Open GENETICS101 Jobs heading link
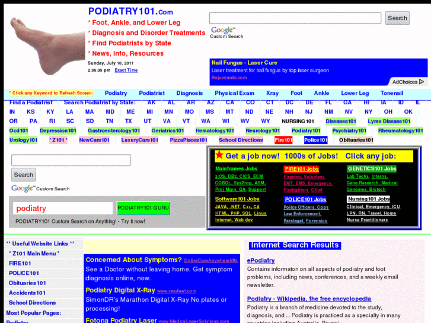This screenshot has height=323, width=431. click(372, 168)
